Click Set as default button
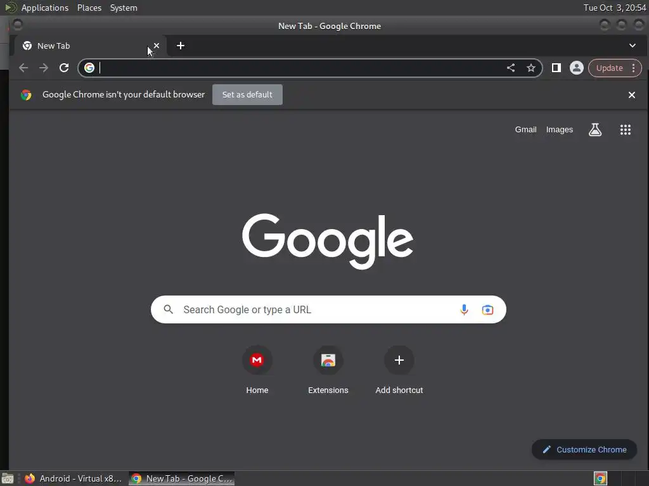Image resolution: width=649 pixels, height=486 pixels. click(248, 95)
